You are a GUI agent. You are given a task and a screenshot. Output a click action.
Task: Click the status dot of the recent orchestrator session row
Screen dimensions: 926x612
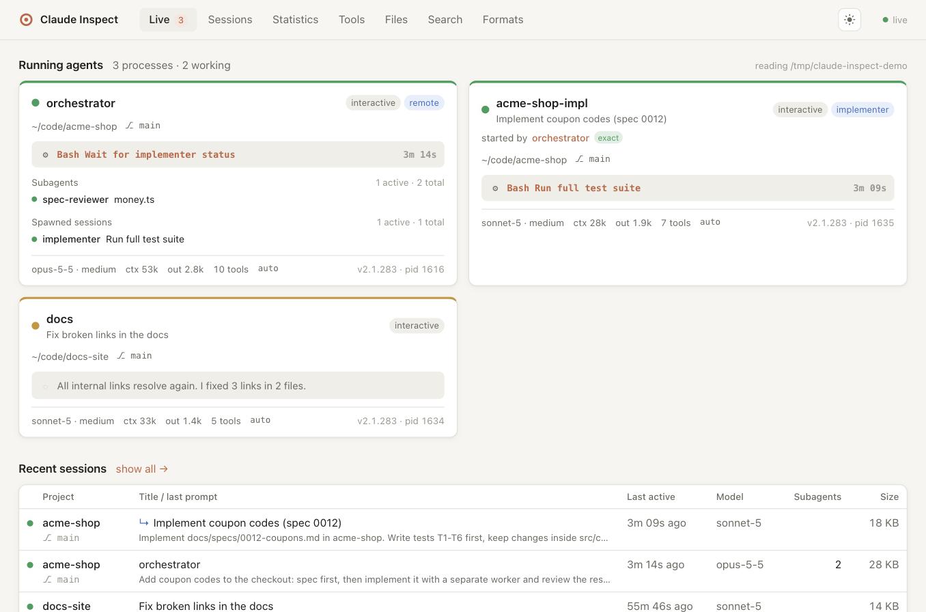(x=30, y=565)
